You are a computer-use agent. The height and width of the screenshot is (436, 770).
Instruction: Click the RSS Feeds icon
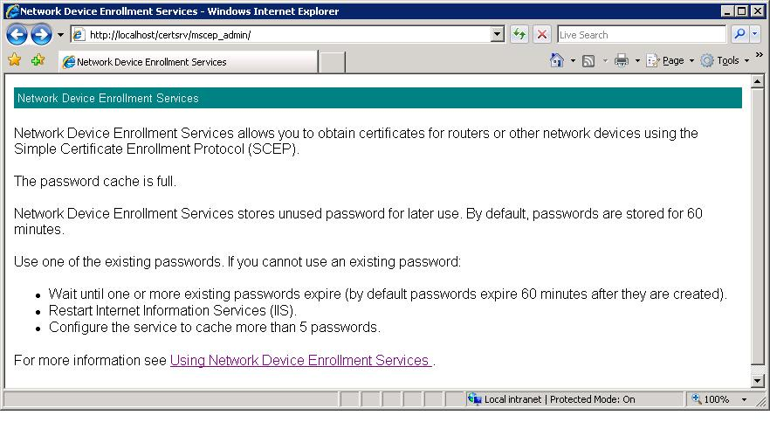[588, 61]
